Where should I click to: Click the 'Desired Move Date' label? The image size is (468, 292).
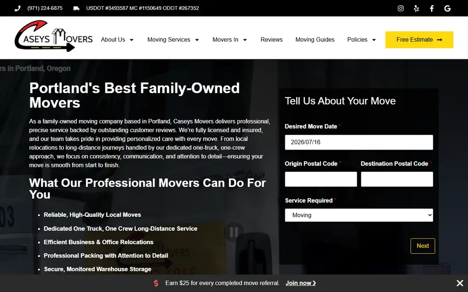click(311, 126)
